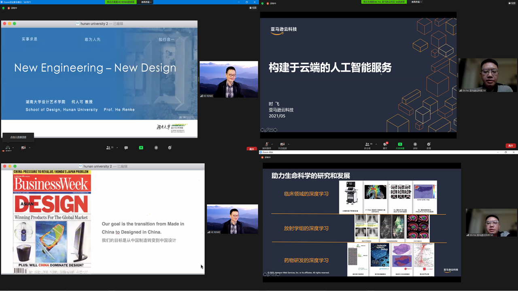Start video in the HE RENKE meeting toolbar
Screen dimensions: 518x291
click(23, 148)
